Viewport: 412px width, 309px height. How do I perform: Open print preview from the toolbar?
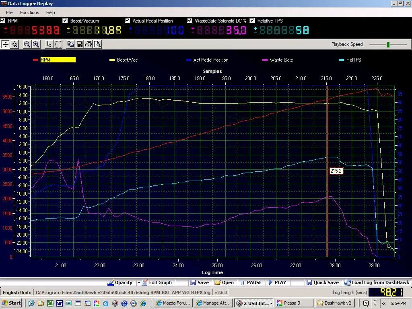[97, 44]
